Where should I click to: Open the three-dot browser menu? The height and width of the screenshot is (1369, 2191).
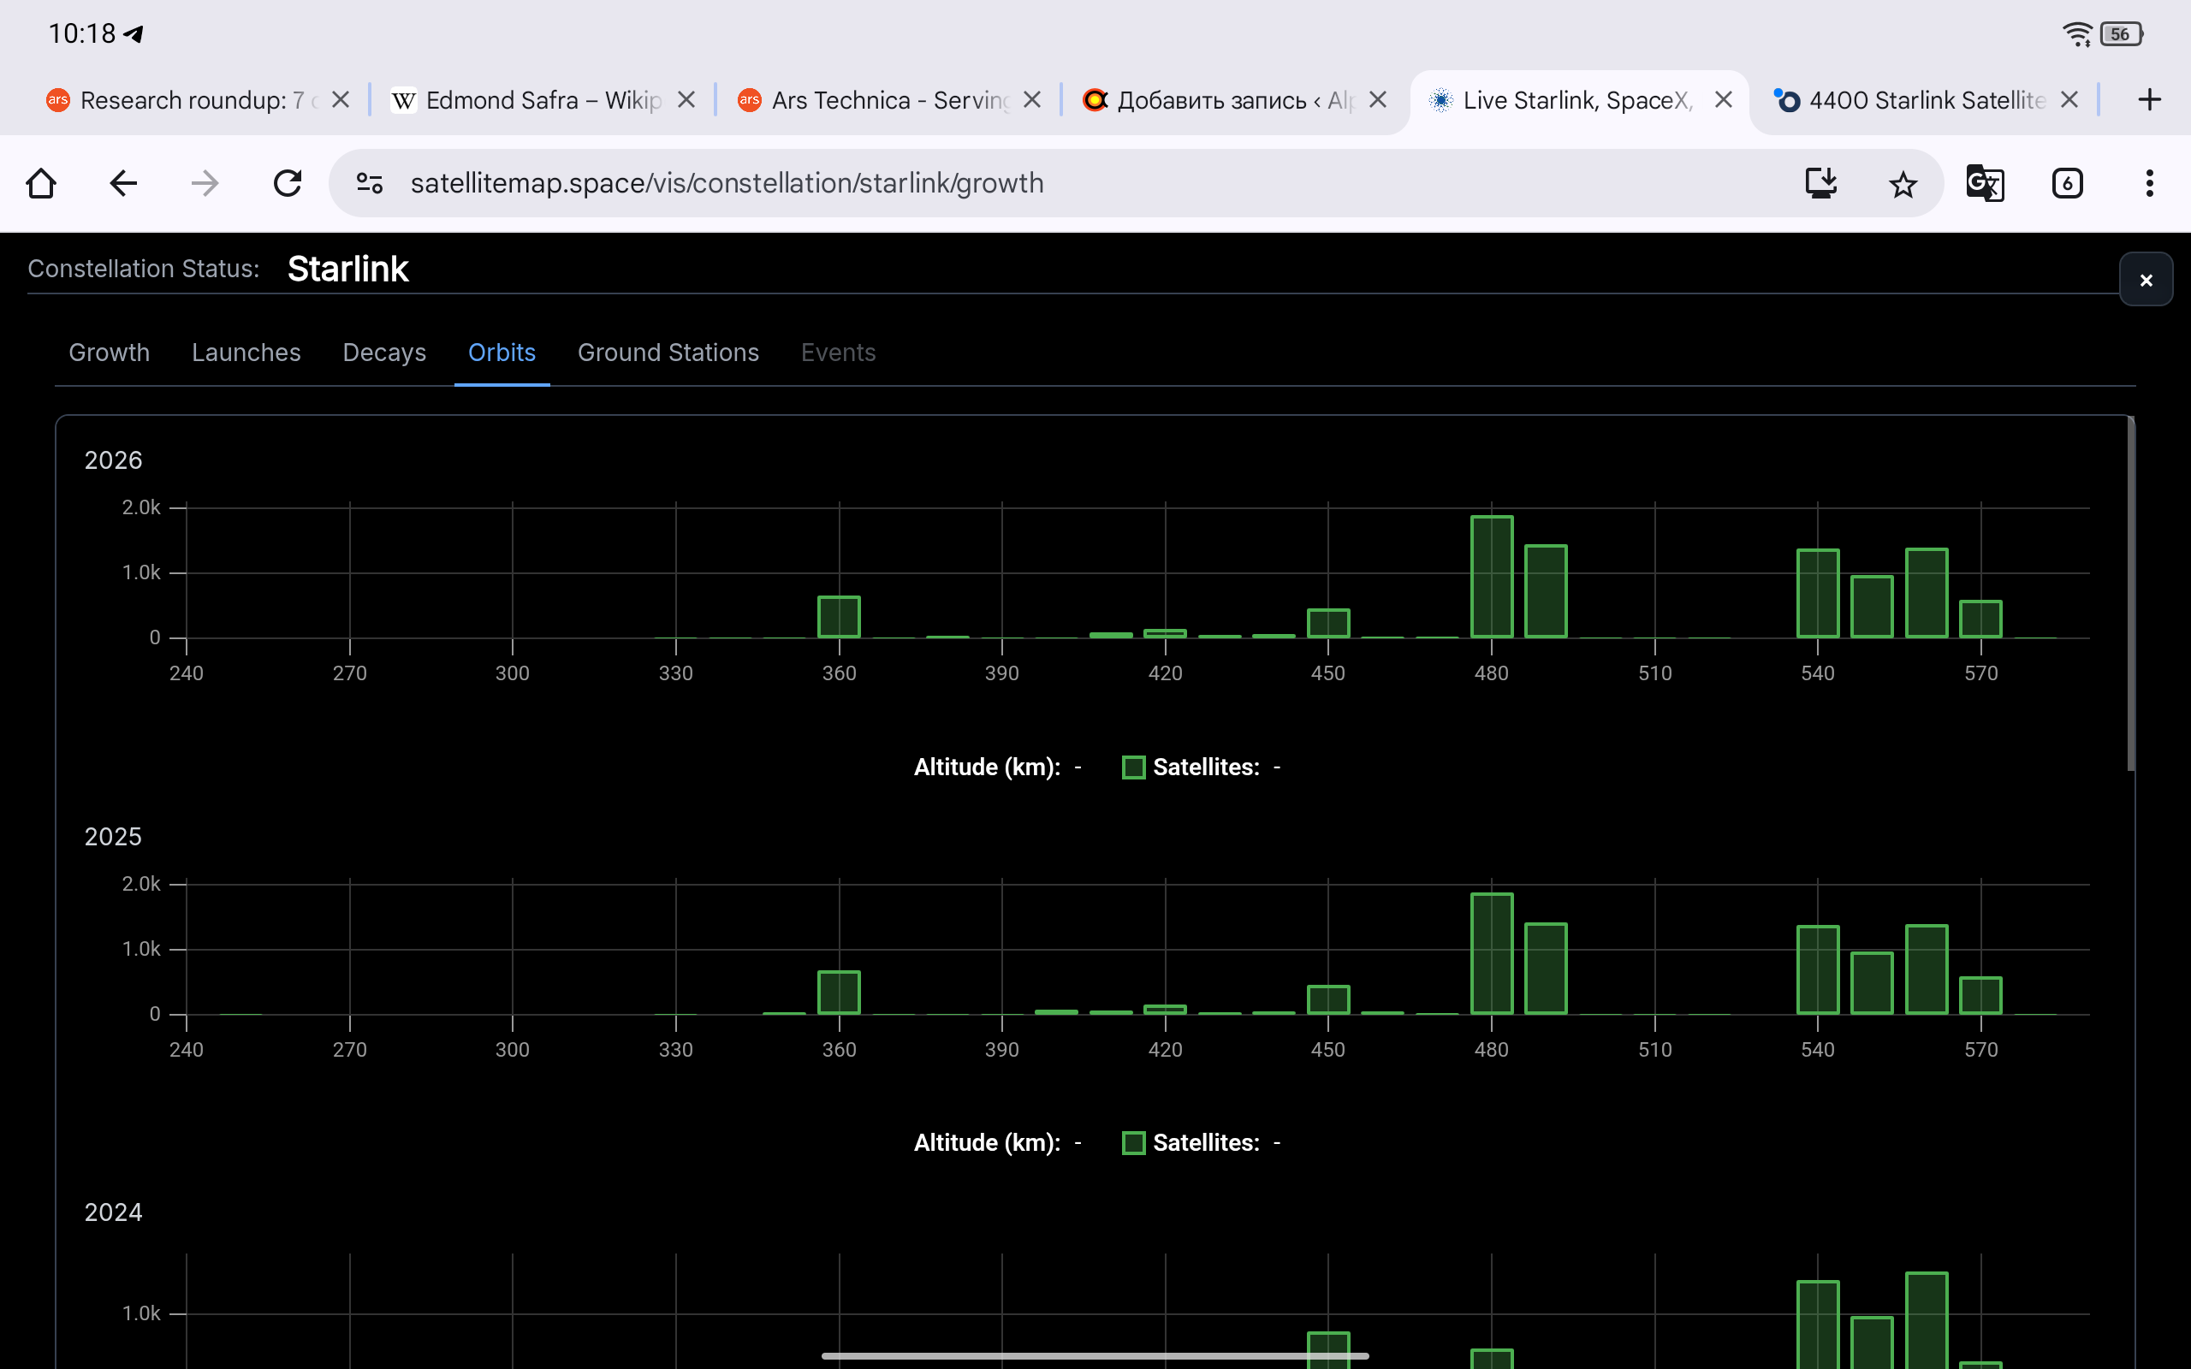(x=2149, y=184)
